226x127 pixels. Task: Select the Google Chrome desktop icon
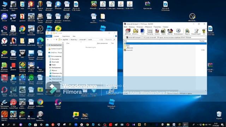point(22,30)
